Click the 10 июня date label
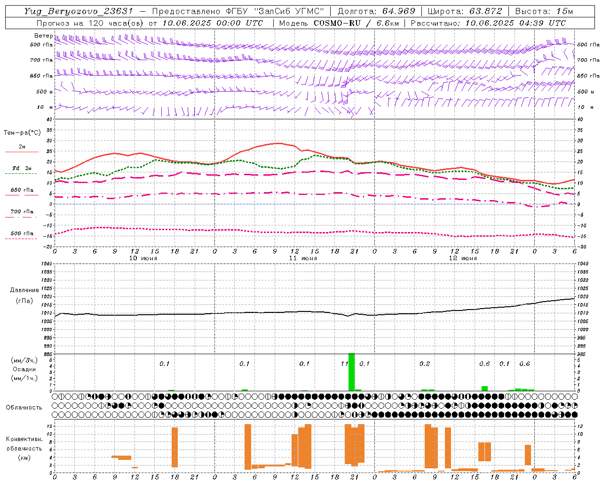The width and height of the screenshot is (602, 481). (x=143, y=258)
